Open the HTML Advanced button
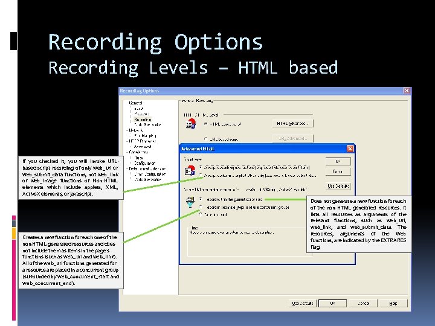The image size is (435, 326). click(x=293, y=123)
